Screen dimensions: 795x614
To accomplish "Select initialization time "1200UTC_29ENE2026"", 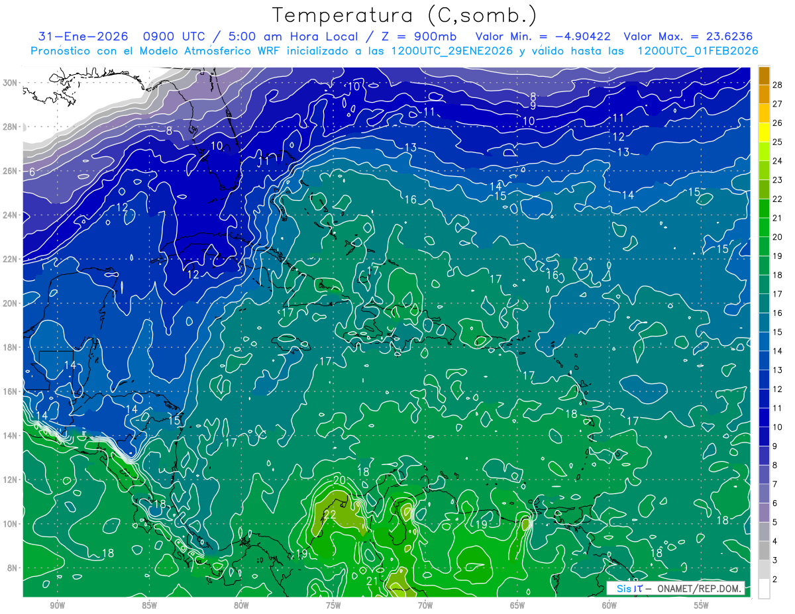I will point(452,51).
